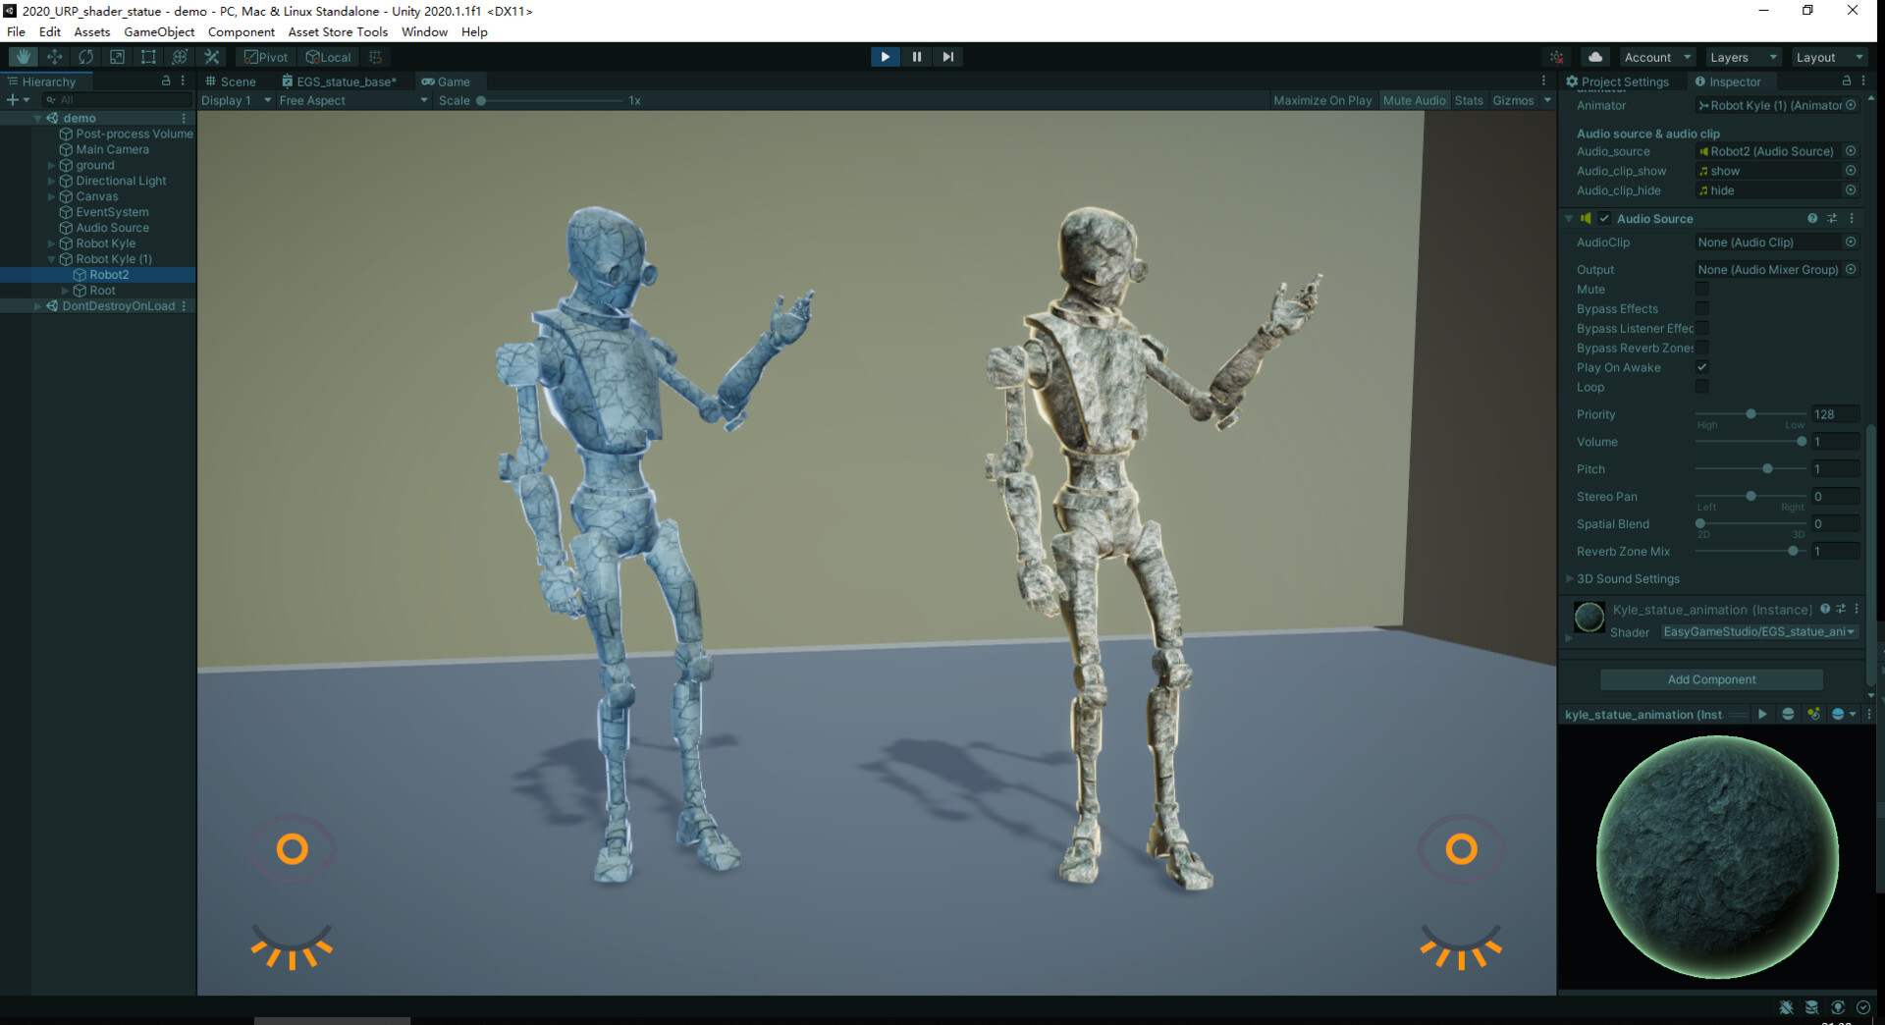Image resolution: width=1885 pixels, height=1025 pixels.
Task: Click the Add Component button
Action: click(x=1710, y=678)
